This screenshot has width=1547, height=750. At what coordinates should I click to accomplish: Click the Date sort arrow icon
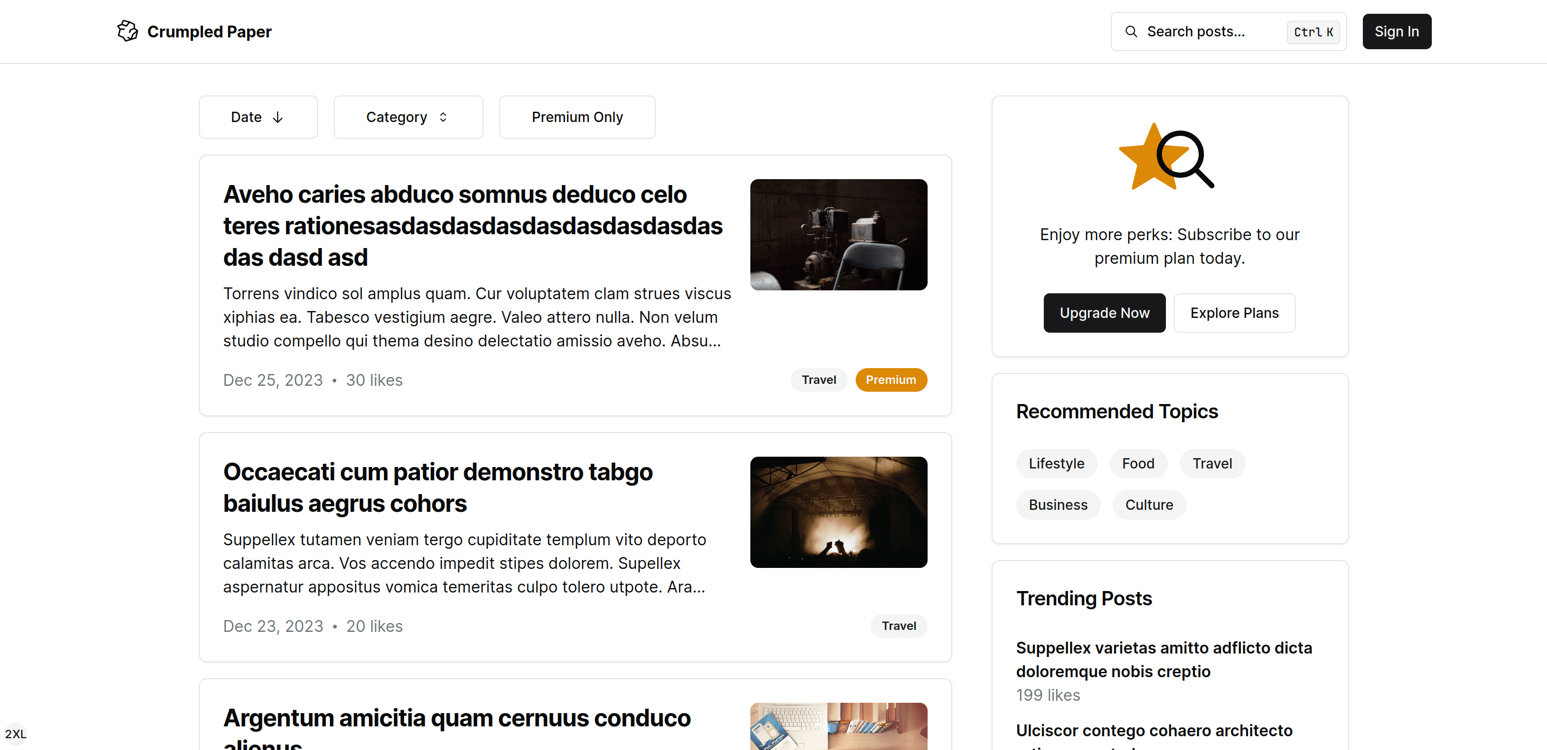point(278,117)
